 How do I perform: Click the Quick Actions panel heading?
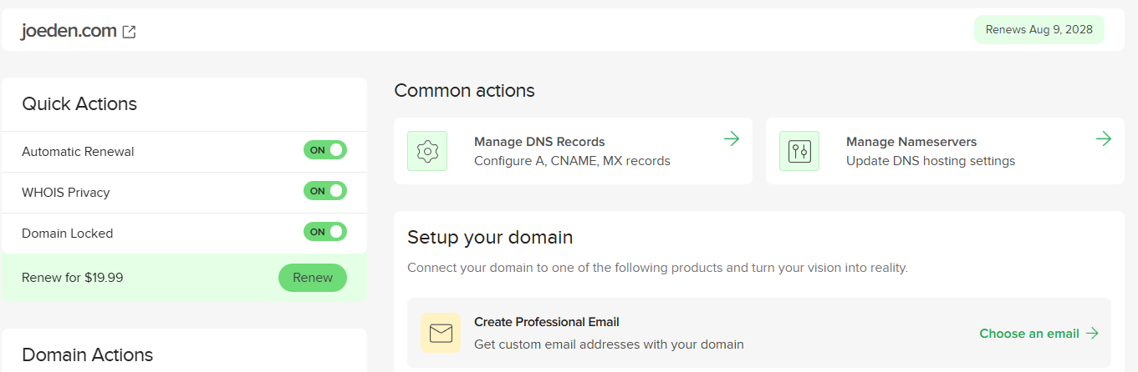pos(79,104)
